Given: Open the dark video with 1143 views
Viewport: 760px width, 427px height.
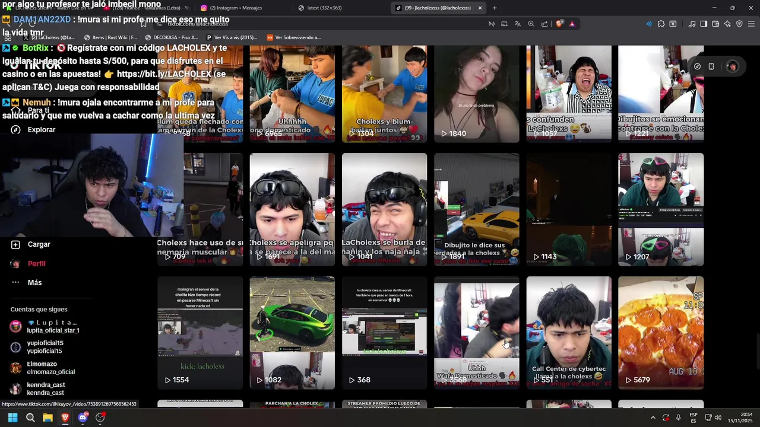Looking at the screenshot, I should (569, 209).
